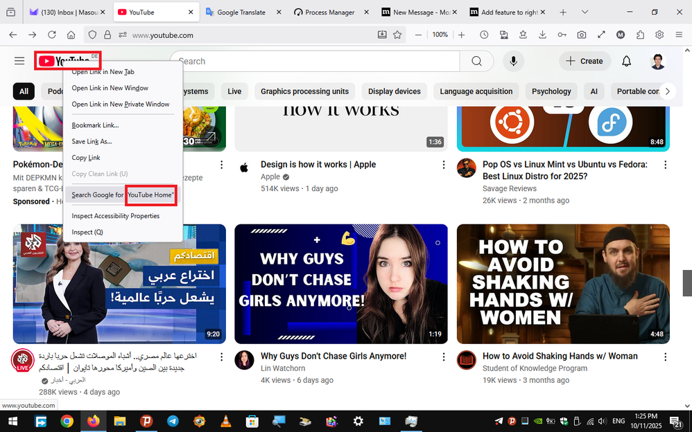The image size is (692, 432).
Task: Click the "Why Guys Don't Chase Girls" thumbnail
Action: tap(341, 284)
